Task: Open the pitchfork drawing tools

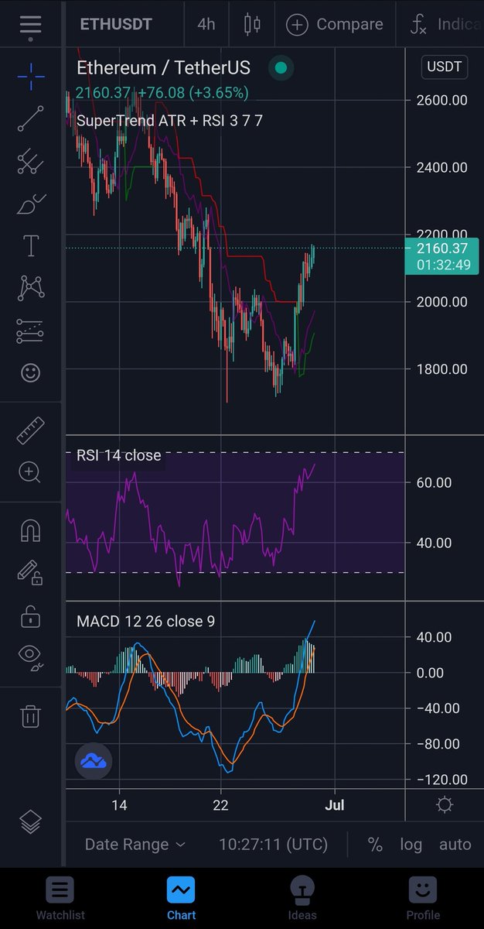Action: [x=30, y=162]
